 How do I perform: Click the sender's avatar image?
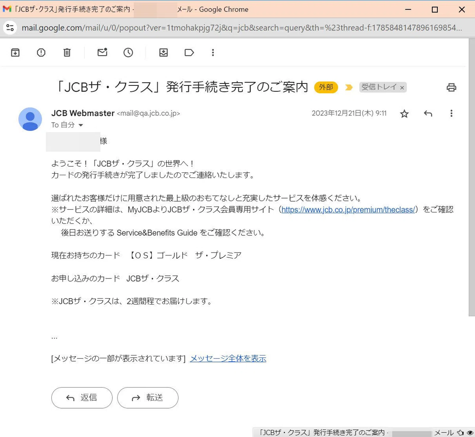click(30, 119)
